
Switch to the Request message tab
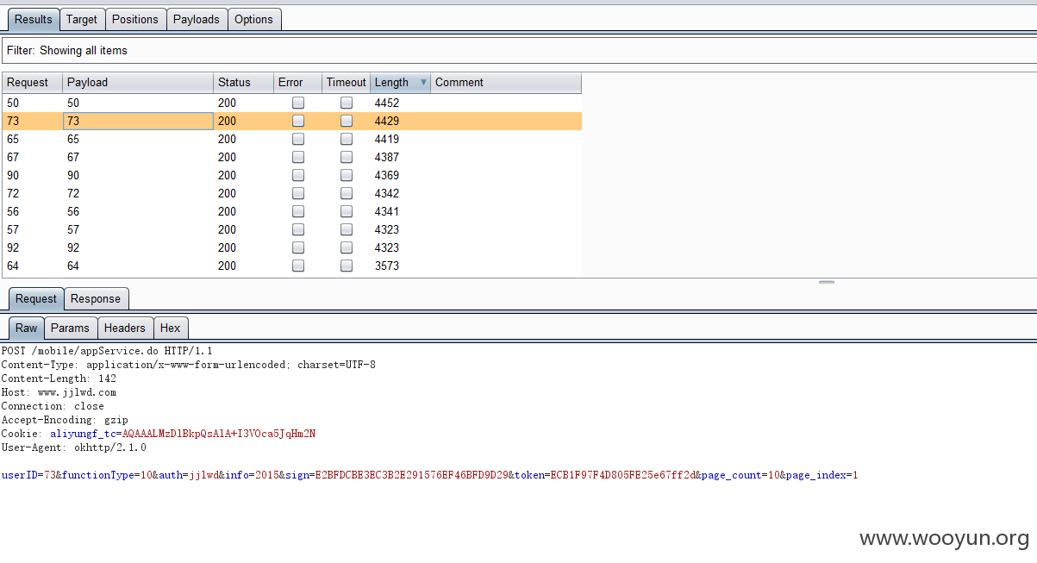click(36, 298)
